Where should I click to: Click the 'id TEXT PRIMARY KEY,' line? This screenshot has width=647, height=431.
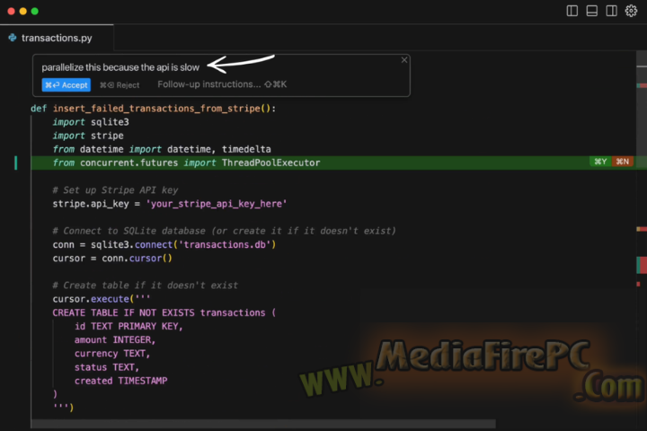pos(129,326)
